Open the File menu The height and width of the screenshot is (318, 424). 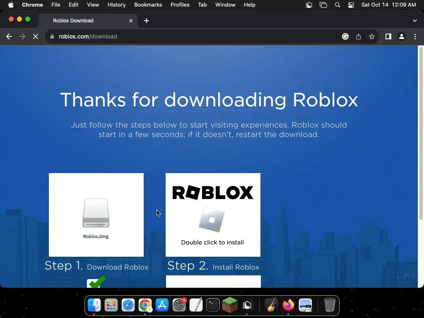click(56, 5)
